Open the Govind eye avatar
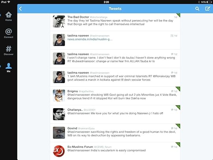The image size is (213, 160). (x=59, y=133)
